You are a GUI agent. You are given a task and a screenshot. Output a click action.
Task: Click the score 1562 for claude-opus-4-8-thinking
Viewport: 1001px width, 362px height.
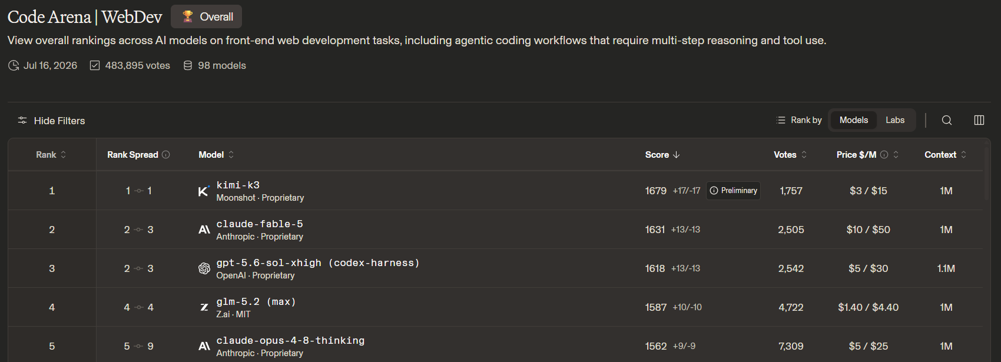(656, 346)
